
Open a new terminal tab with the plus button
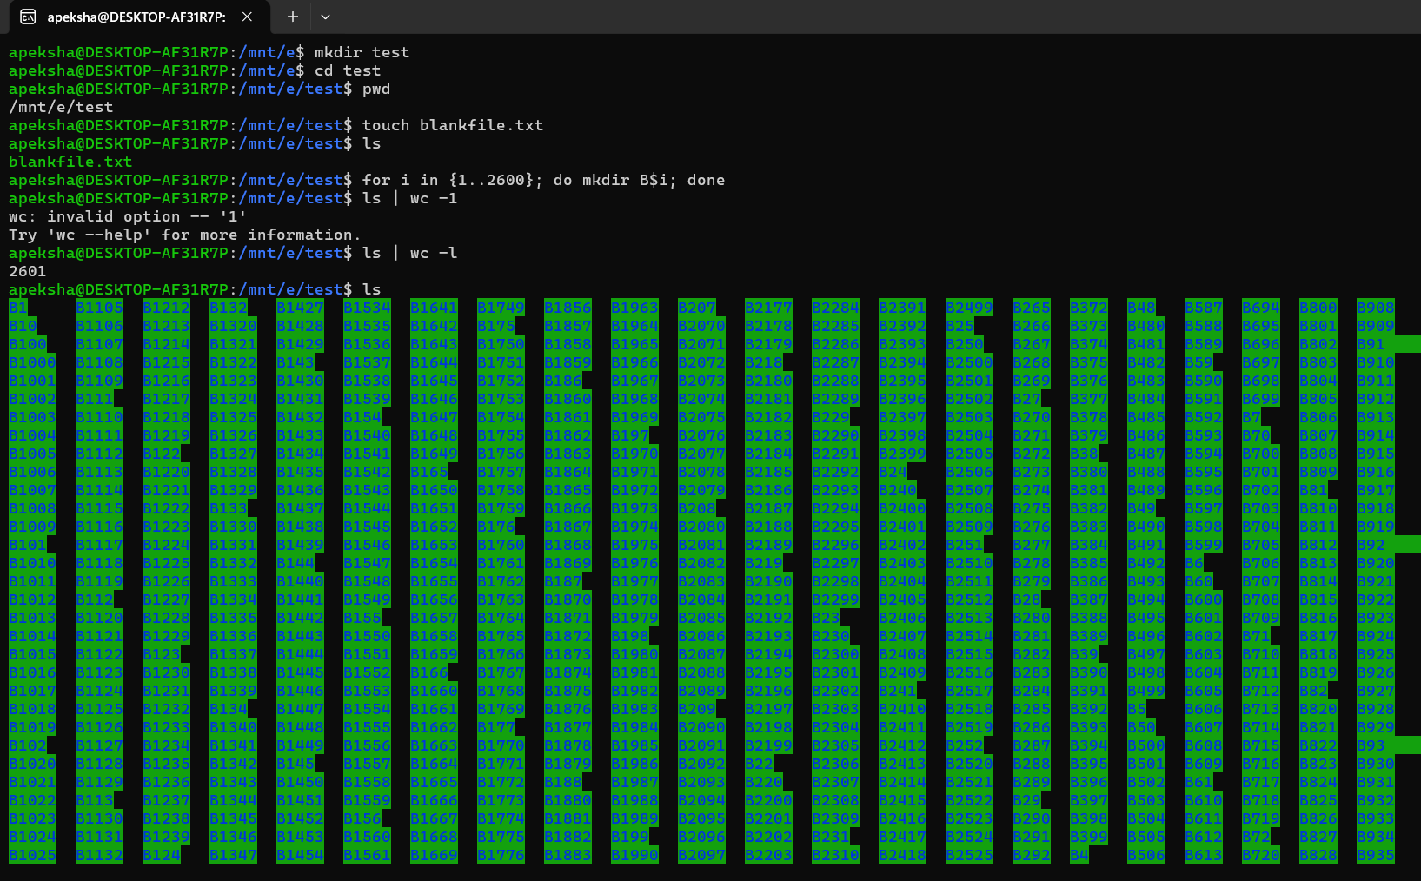(292, 16)
